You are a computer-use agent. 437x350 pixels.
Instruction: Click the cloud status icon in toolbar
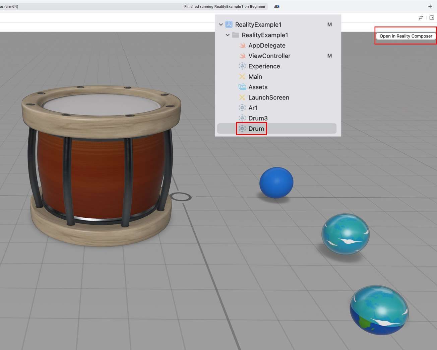[277, 7]
